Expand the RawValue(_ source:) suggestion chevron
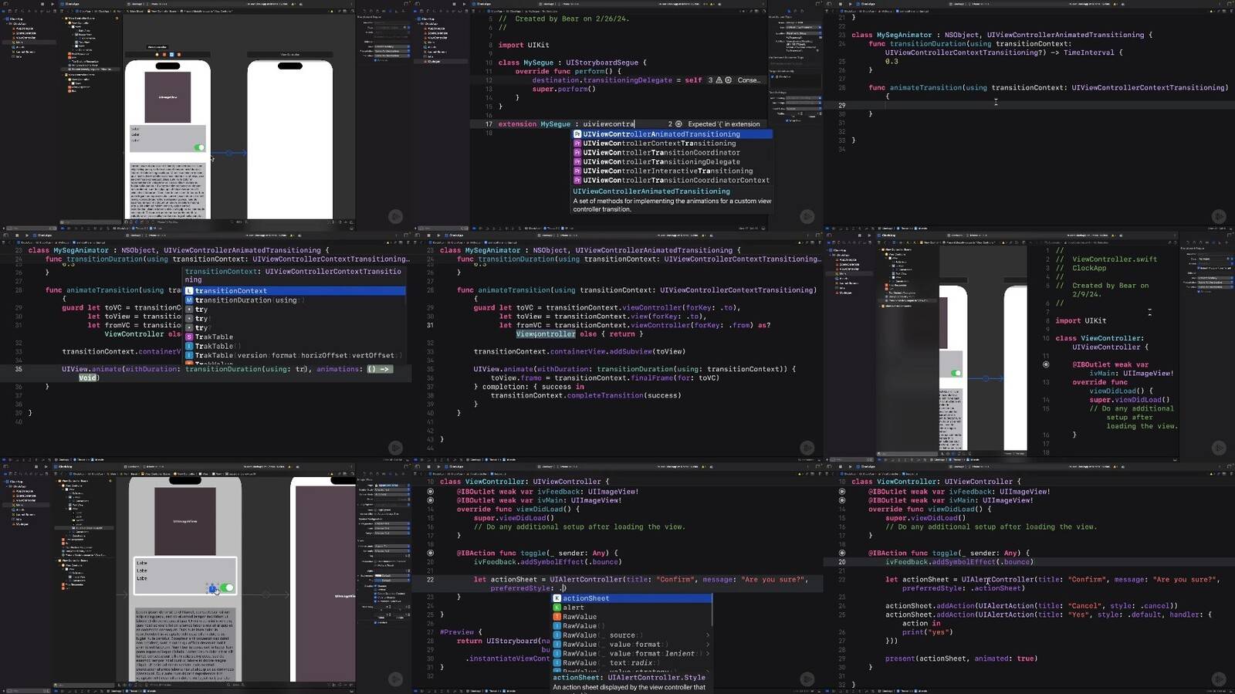Screen dimensions: 1235x694 [x=707, y=635]
